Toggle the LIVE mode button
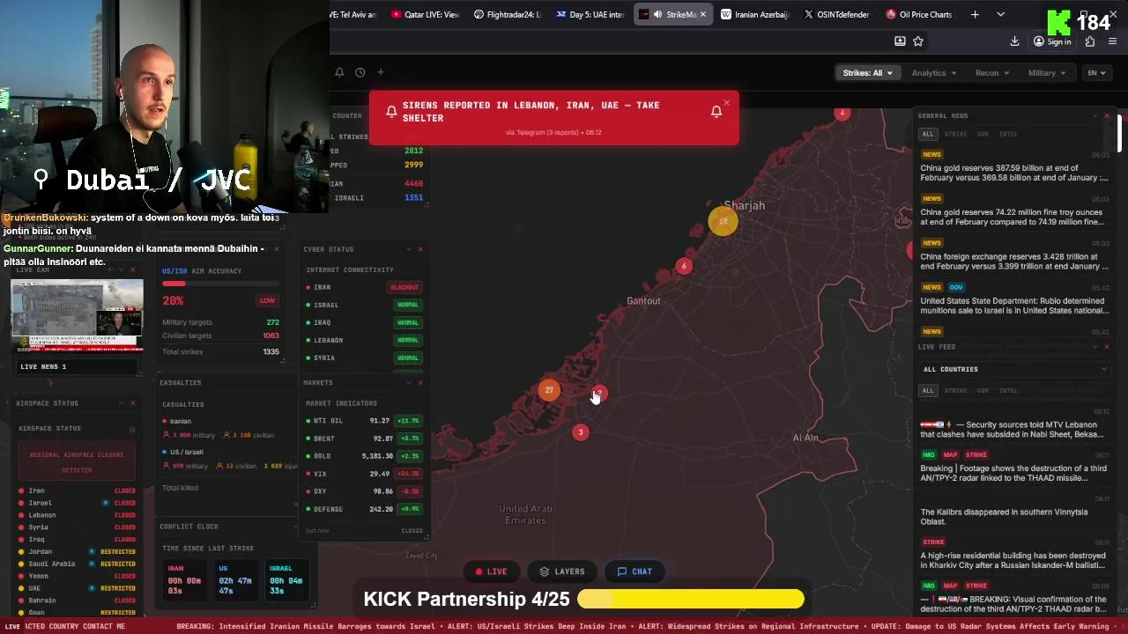 pos(491,571)
